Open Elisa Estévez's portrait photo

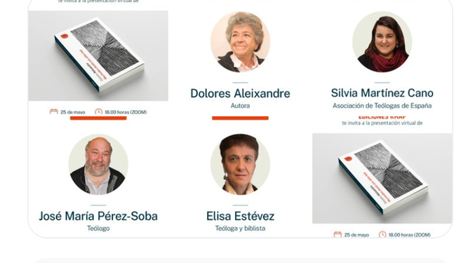click(x=240, y=164)
